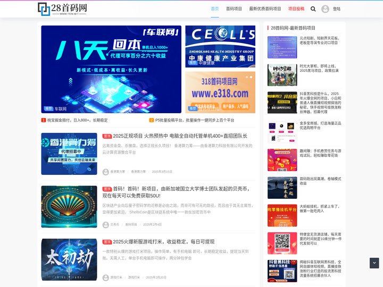Screen dimensions: 383x287
Task: Open sidebar link 时光大掌柜,即将上线
Action: pyautogui.click(x=319, y=69)
